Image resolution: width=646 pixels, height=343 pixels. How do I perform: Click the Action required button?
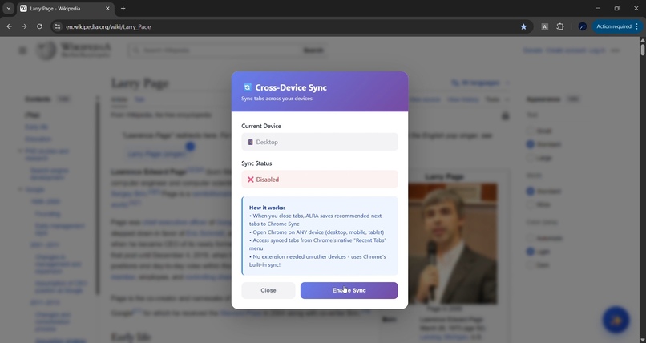pos(613,26)
